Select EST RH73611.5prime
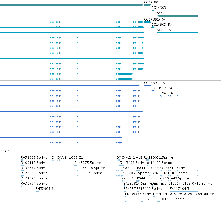 click(174, 168)
